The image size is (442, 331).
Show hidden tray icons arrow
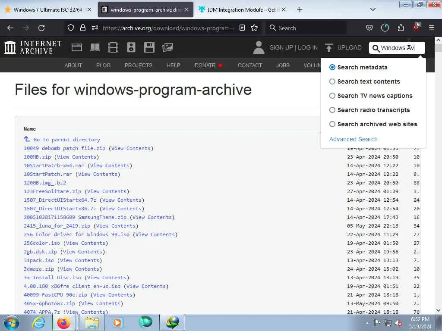(367, 323)
